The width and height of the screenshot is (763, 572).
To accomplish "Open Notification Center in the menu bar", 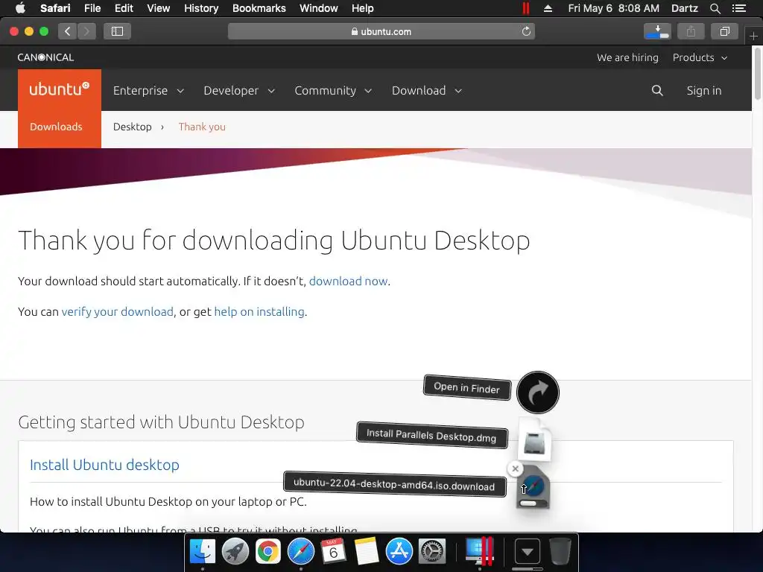I will click(x=739, y=8).
